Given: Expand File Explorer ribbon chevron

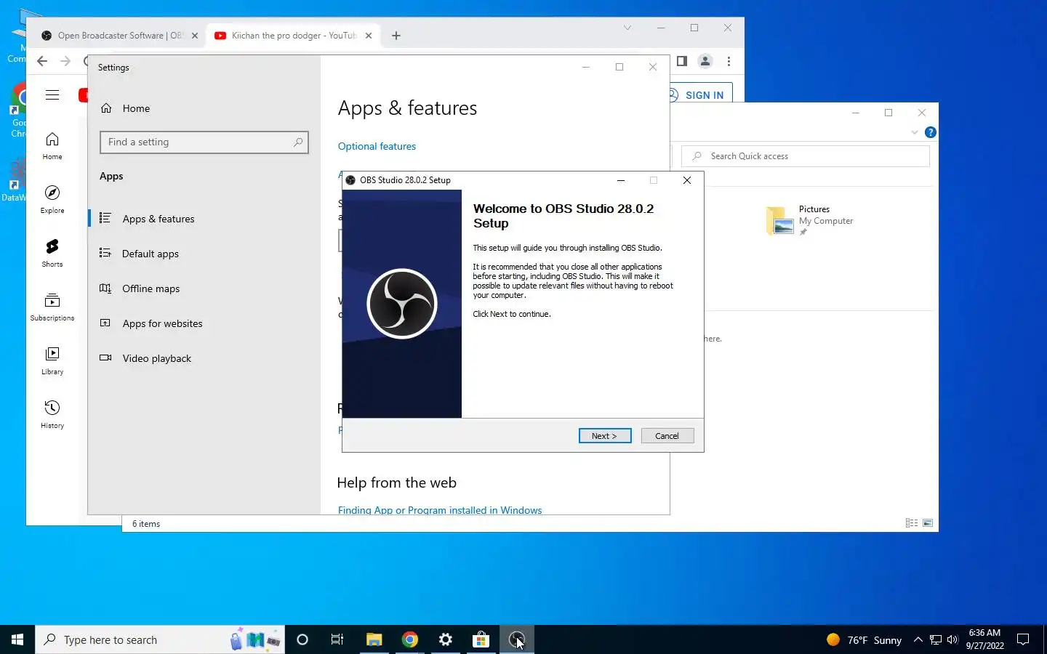Looking at the screenshot, I should (x=915, y=132).
